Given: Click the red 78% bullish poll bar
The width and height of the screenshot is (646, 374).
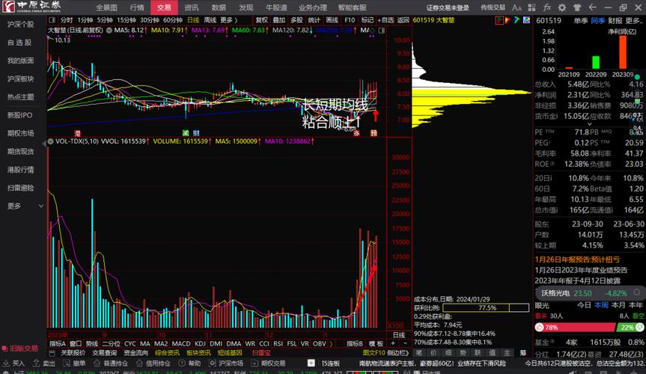Looking at the screenshot, I should pos(576,328).
